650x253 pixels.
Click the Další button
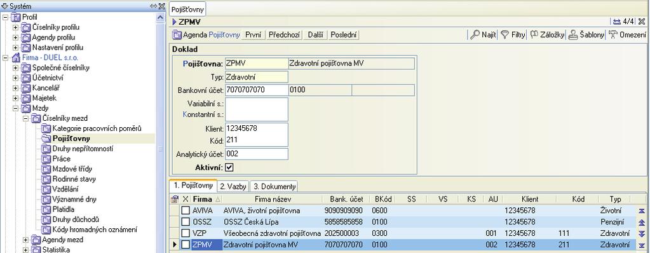315,35
